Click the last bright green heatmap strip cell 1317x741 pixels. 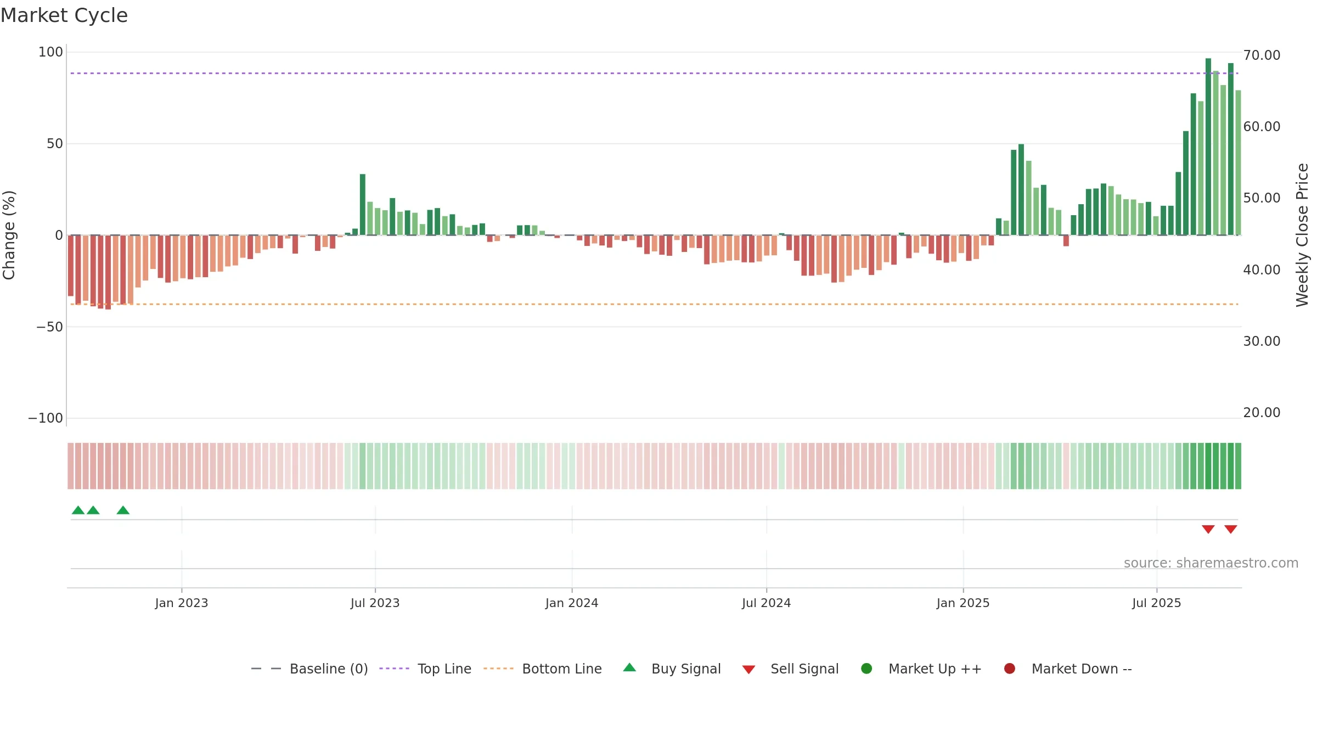click(x=1238, y=466)
